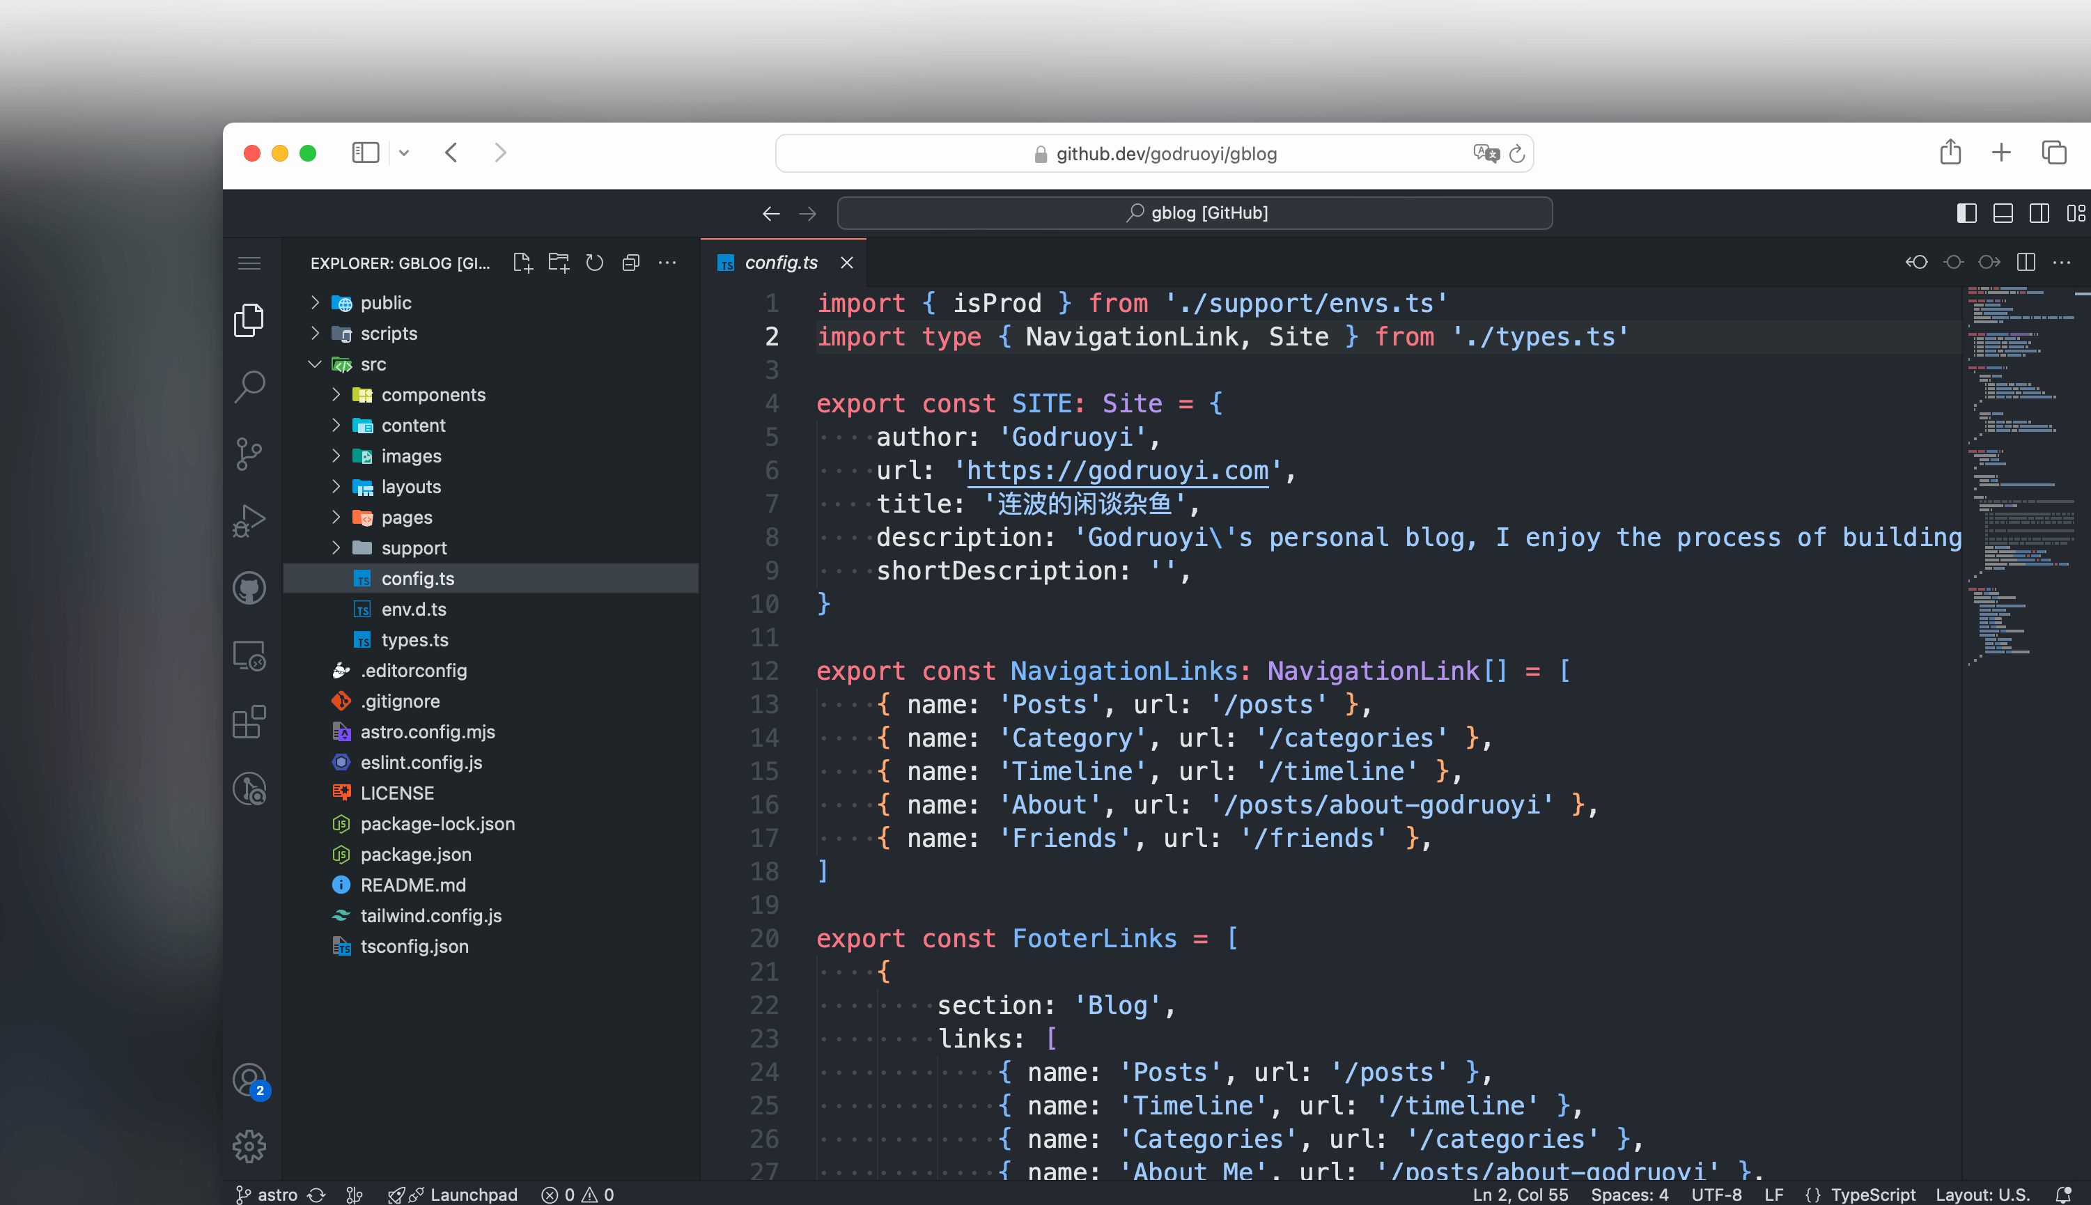2091x1205 pixels.
Task: Open the GitHub view in activity bar
Action: point(249,589)
